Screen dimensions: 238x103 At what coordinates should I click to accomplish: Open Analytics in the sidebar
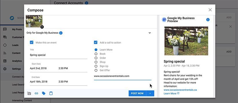point(17,61)
